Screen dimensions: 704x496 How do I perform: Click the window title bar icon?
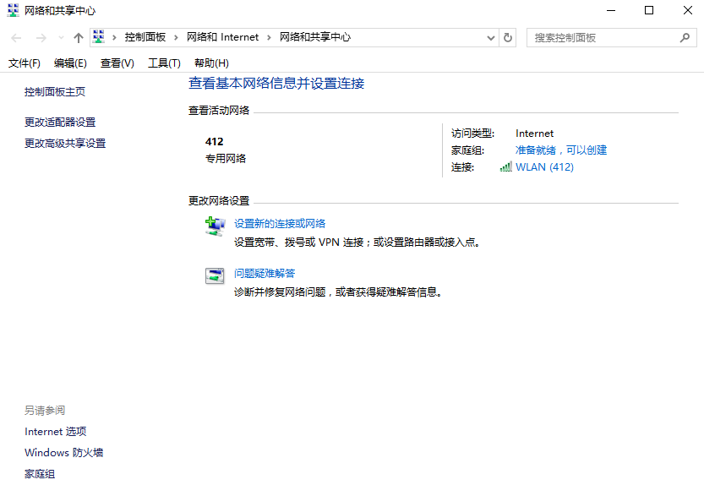coord(13,10)
